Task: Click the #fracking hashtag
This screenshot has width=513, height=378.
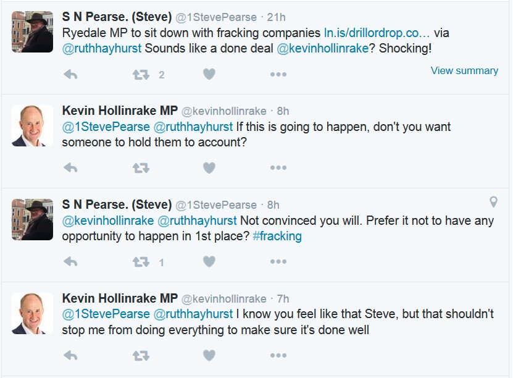Action: tap(277, 237)
